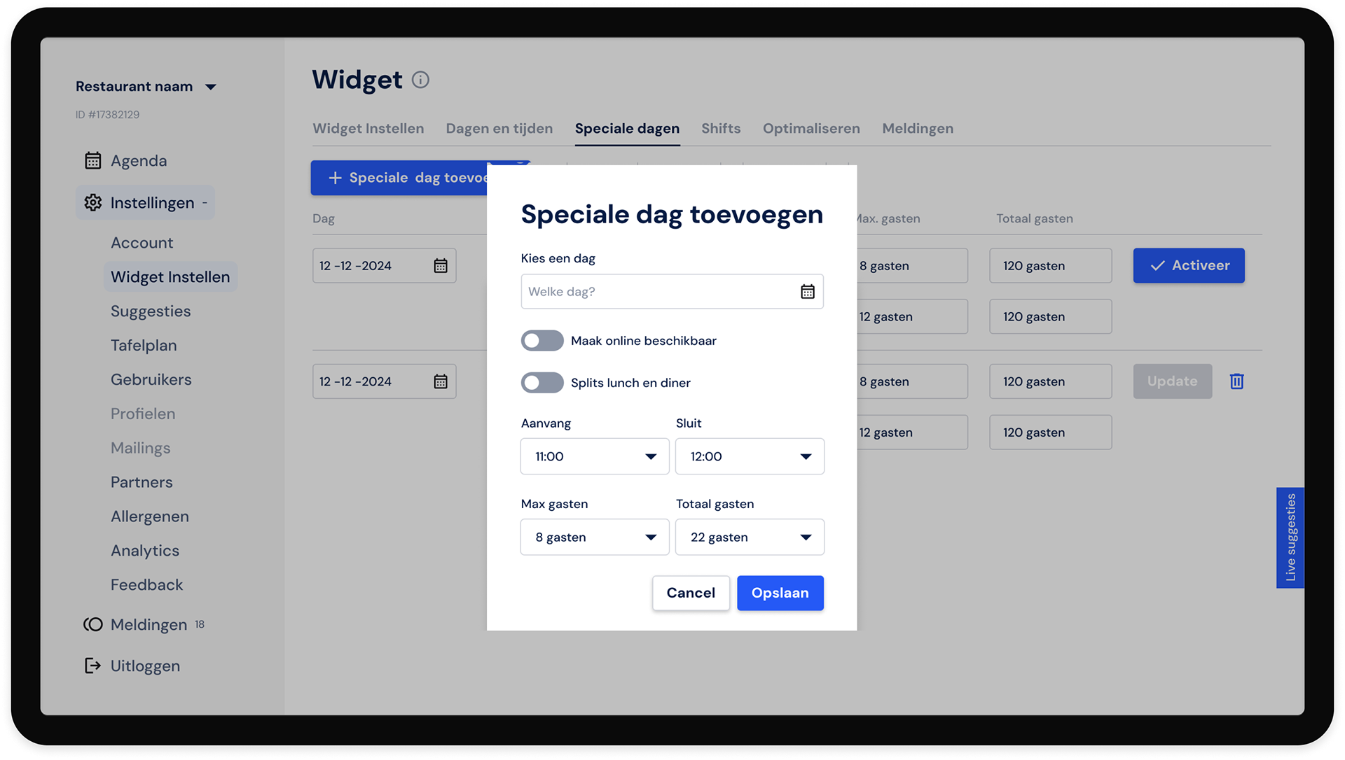Click the Instellingen gear icon
Image resolution: width=1345 pixels, height=760 pixels.
pos(92,203)
